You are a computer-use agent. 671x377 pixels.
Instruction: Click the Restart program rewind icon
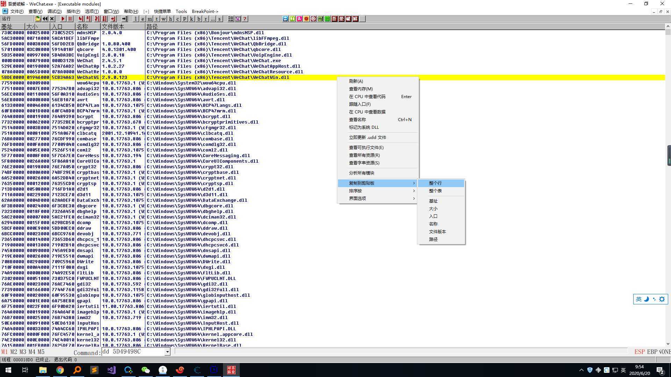pos(45,19)
